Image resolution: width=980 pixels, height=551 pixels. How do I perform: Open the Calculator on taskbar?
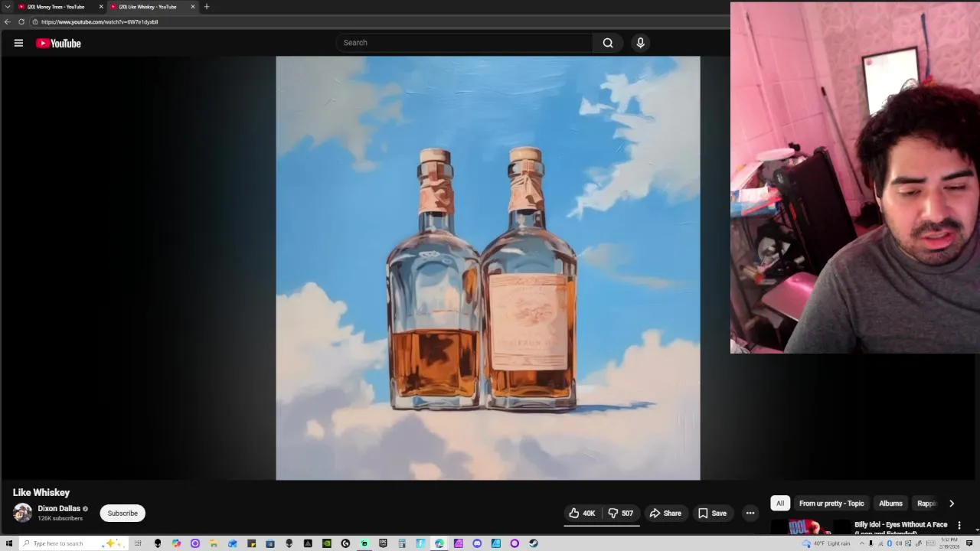402,543
